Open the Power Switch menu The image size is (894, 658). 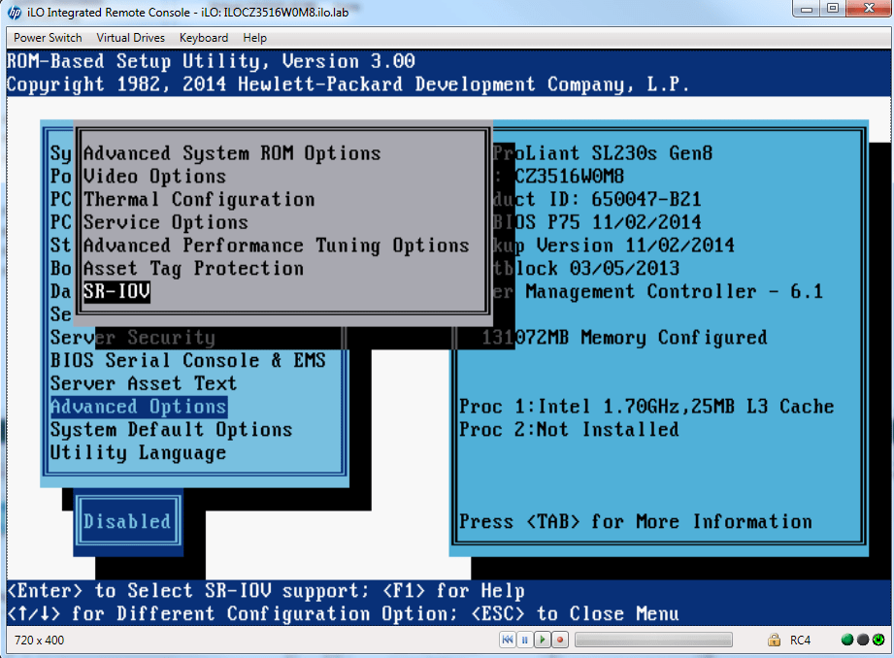click(x=49, y=38)
